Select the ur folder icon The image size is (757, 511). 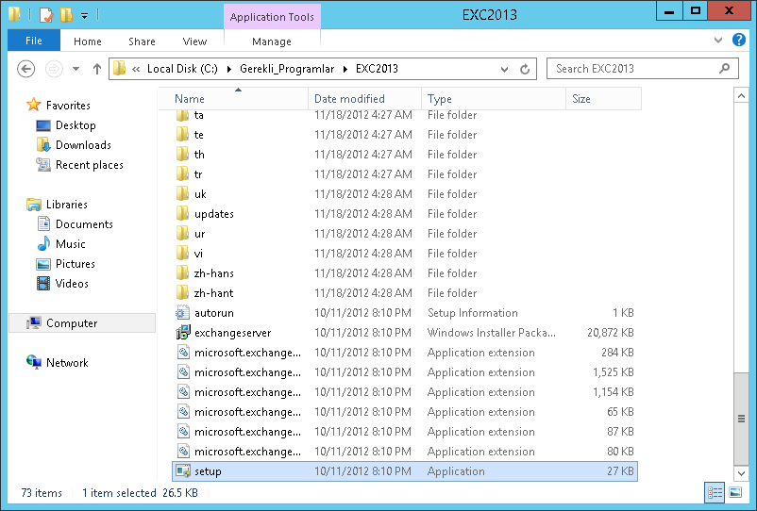[x=182, y=233]
